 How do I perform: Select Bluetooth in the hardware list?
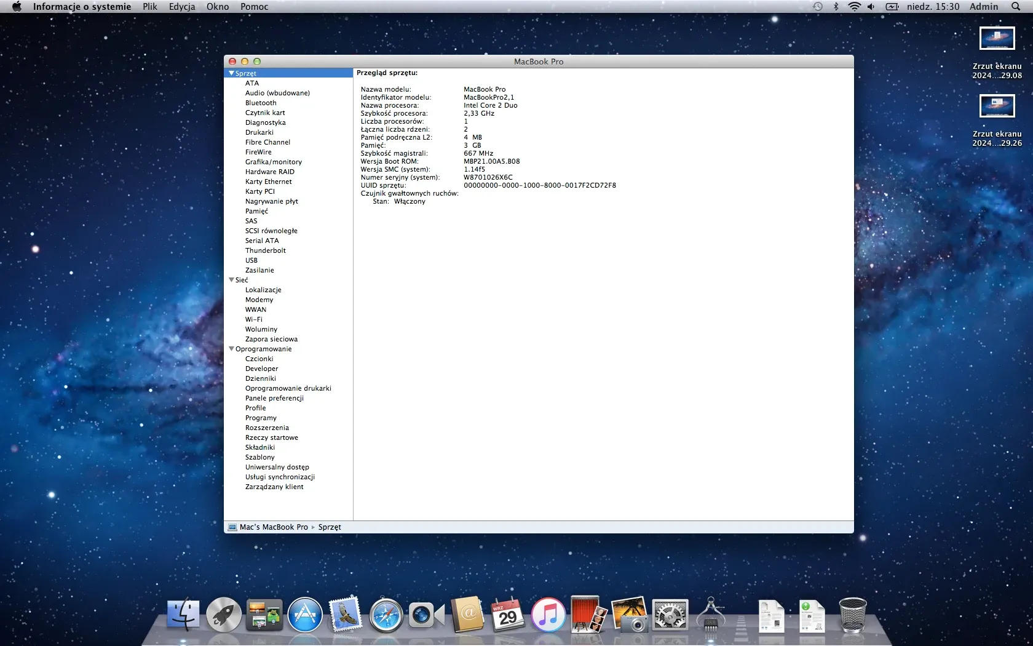pos(261,103)
